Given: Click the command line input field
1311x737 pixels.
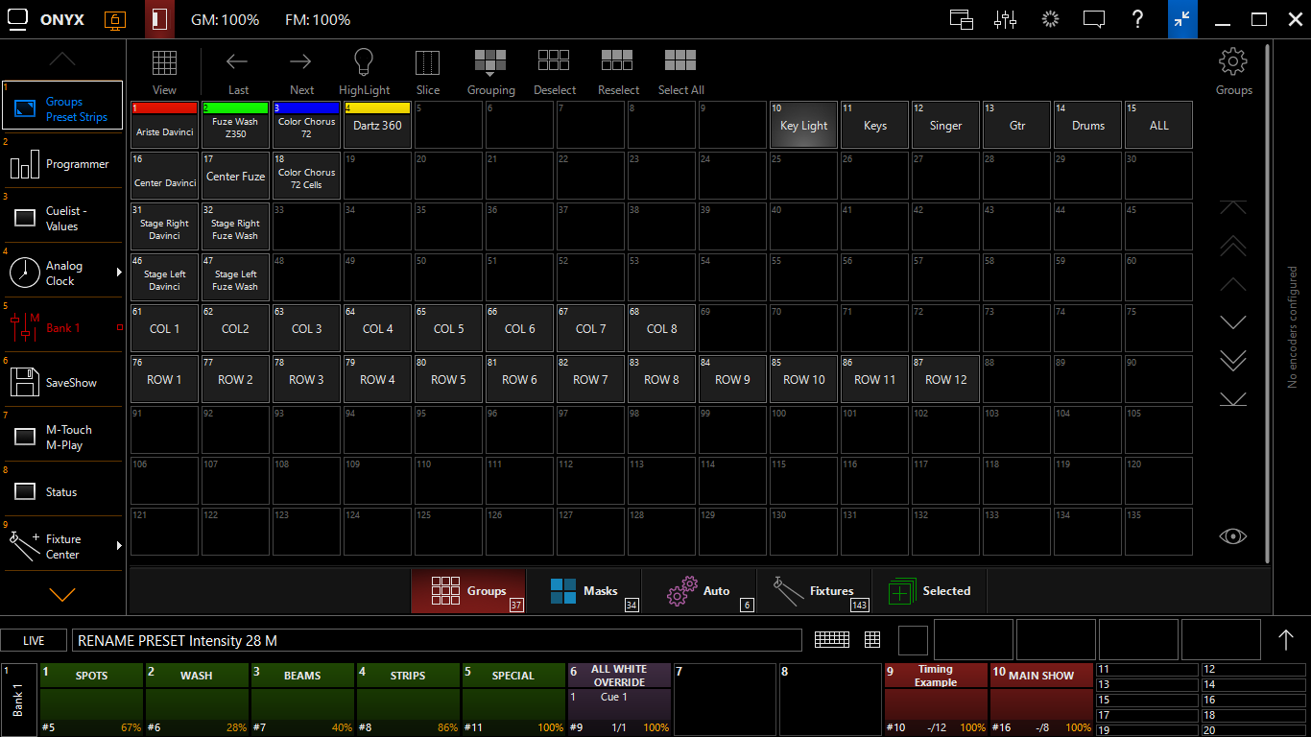Looking at the screenshot, I should pos(437,640).
